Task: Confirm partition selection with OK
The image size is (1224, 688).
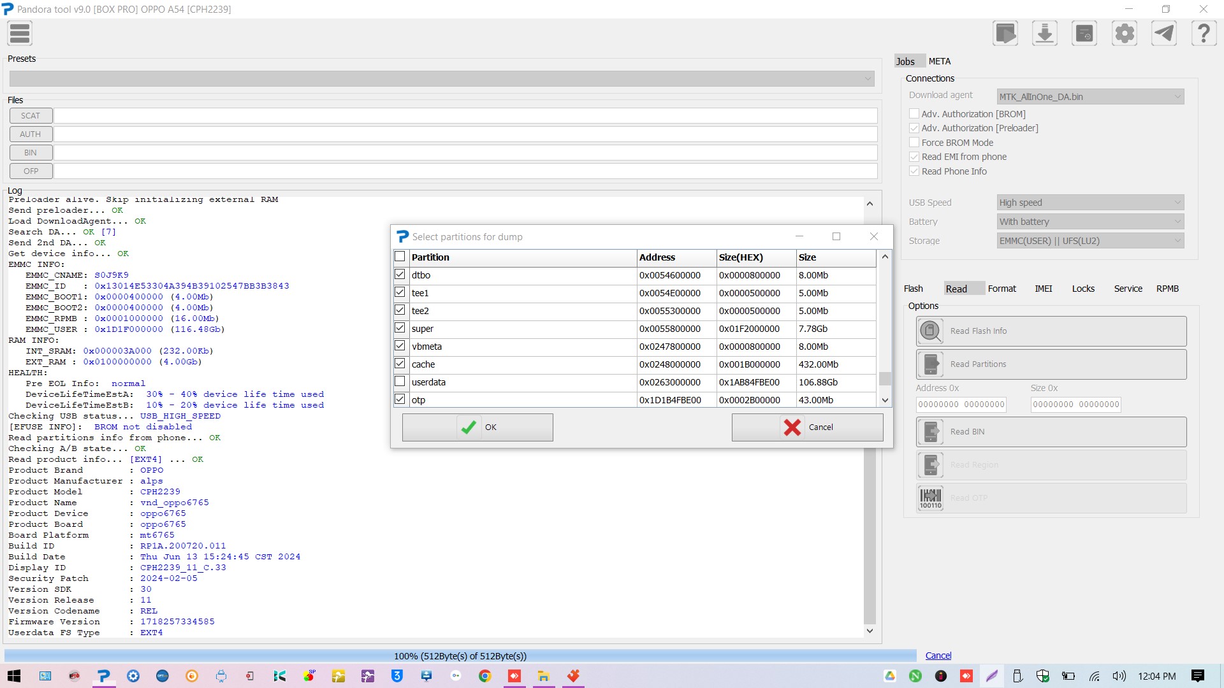Action: [477, 427]
